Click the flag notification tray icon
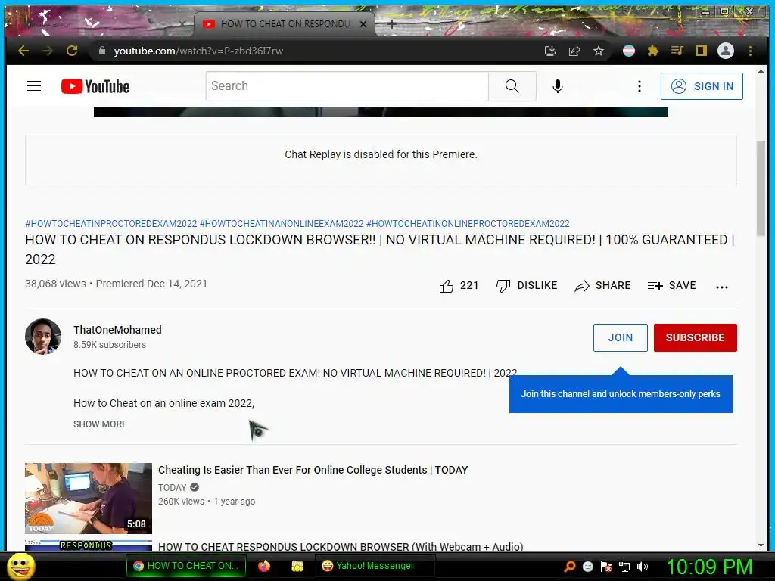 [606, 566]
